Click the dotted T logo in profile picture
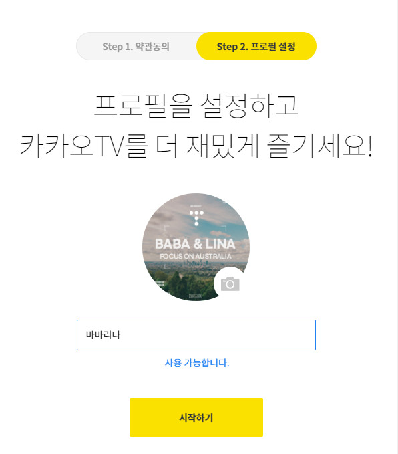Image resolution: width=398 pixels, height=454 pixels. coord(196,218)
